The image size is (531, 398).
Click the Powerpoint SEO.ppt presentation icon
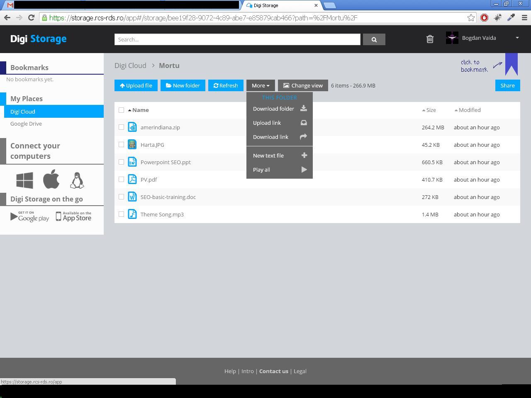click(x=132, y=162)
